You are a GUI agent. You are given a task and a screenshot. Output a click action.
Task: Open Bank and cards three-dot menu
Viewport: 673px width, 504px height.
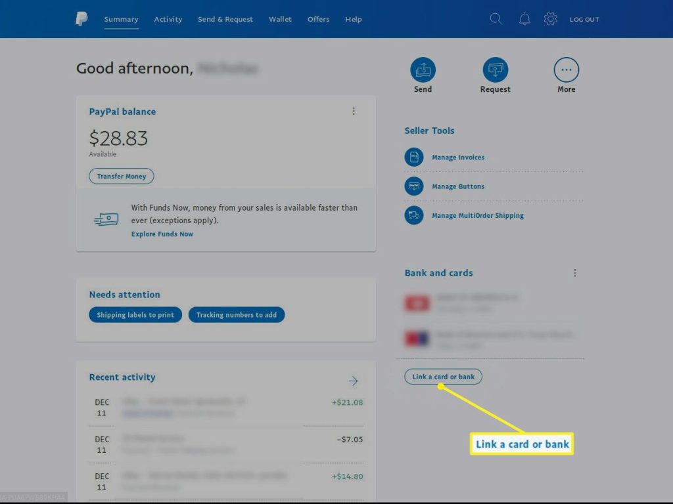(x=574, y=273)
